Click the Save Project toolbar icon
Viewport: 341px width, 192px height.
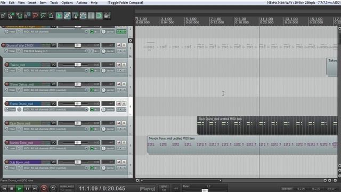tap(19, 15)
